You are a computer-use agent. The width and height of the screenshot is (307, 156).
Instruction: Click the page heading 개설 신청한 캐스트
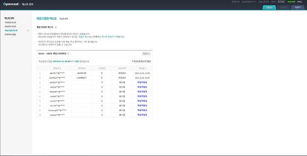tap(46, 18)
